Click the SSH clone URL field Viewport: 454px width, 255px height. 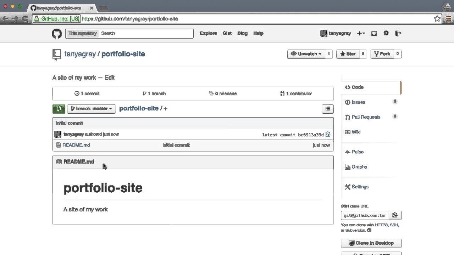click(365, 215)
